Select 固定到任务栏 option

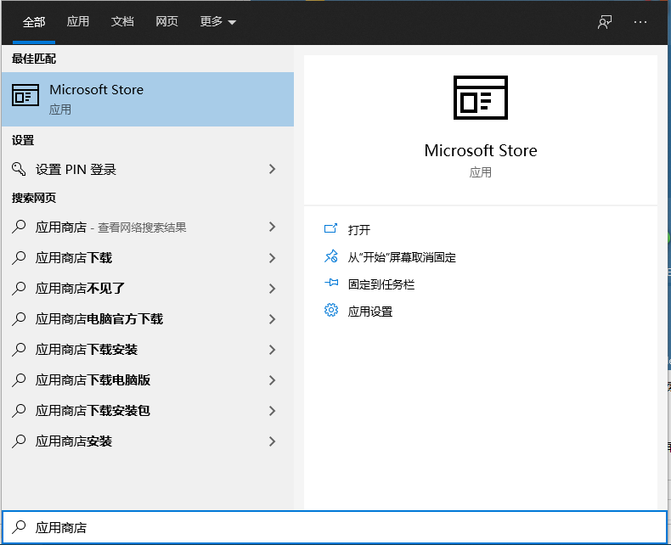tap(381, 284)
